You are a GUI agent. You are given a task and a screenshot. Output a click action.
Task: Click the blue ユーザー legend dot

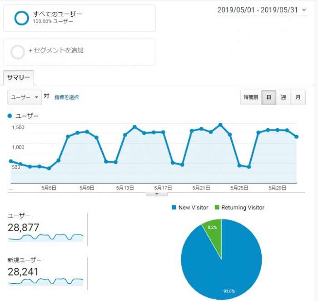click(x=10, y=116)
